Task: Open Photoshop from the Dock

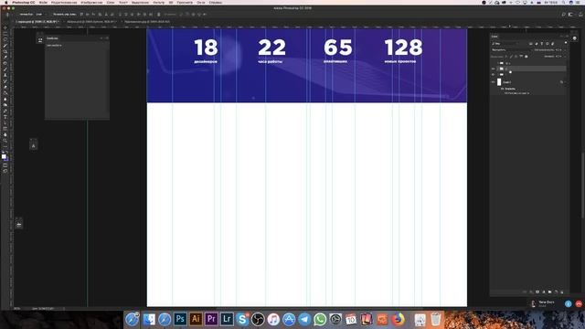Action: pyautogui.click(x=180, y=319)
